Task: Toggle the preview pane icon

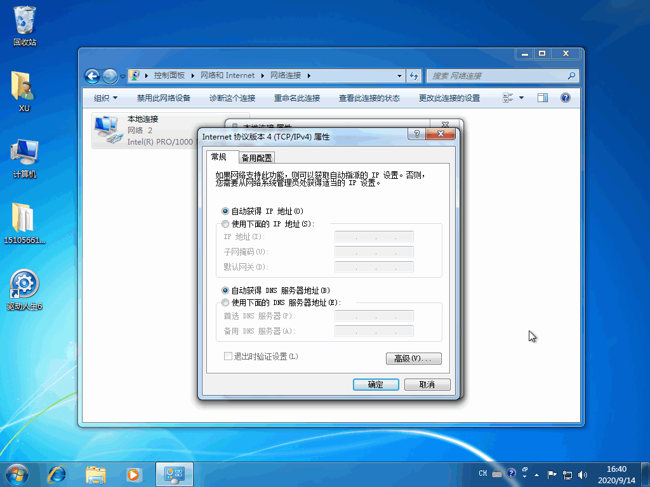Action: (x=542, y=98)
